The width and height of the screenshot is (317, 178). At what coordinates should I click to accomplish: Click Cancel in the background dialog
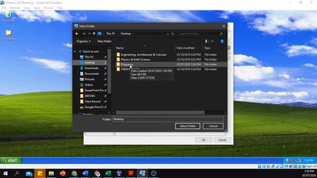pos(222,140)
